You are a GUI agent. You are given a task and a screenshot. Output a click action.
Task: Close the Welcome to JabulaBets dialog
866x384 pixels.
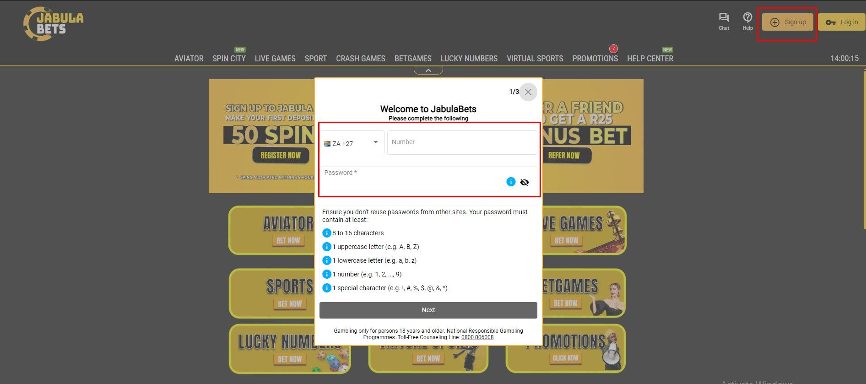coord(528,92)
